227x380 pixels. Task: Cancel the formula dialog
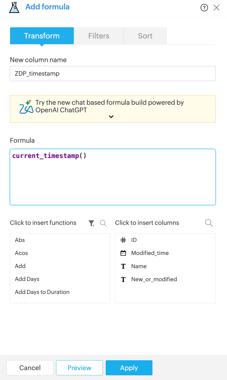[x=30, y=368]
